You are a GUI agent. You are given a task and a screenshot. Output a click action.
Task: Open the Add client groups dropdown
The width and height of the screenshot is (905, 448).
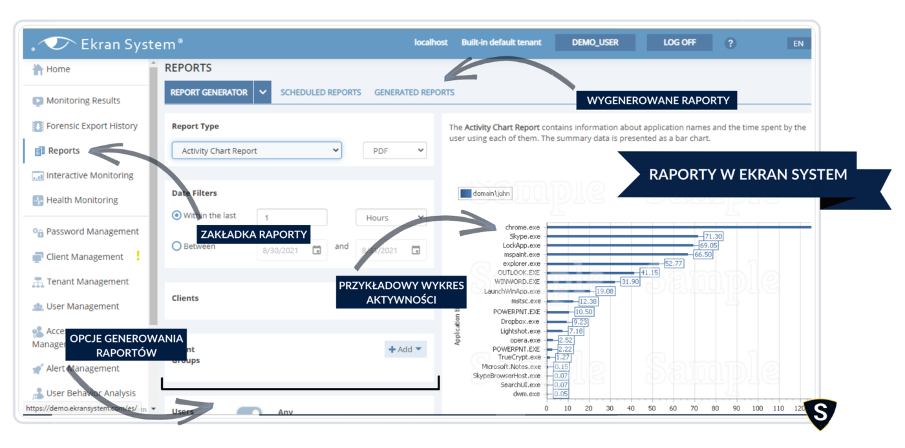pos(405,349)
